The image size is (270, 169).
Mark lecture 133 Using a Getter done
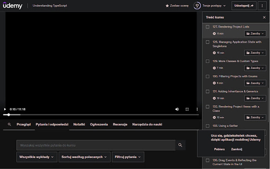click(208, 126)
